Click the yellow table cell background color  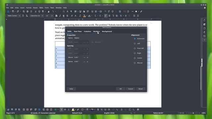[73, 109]
